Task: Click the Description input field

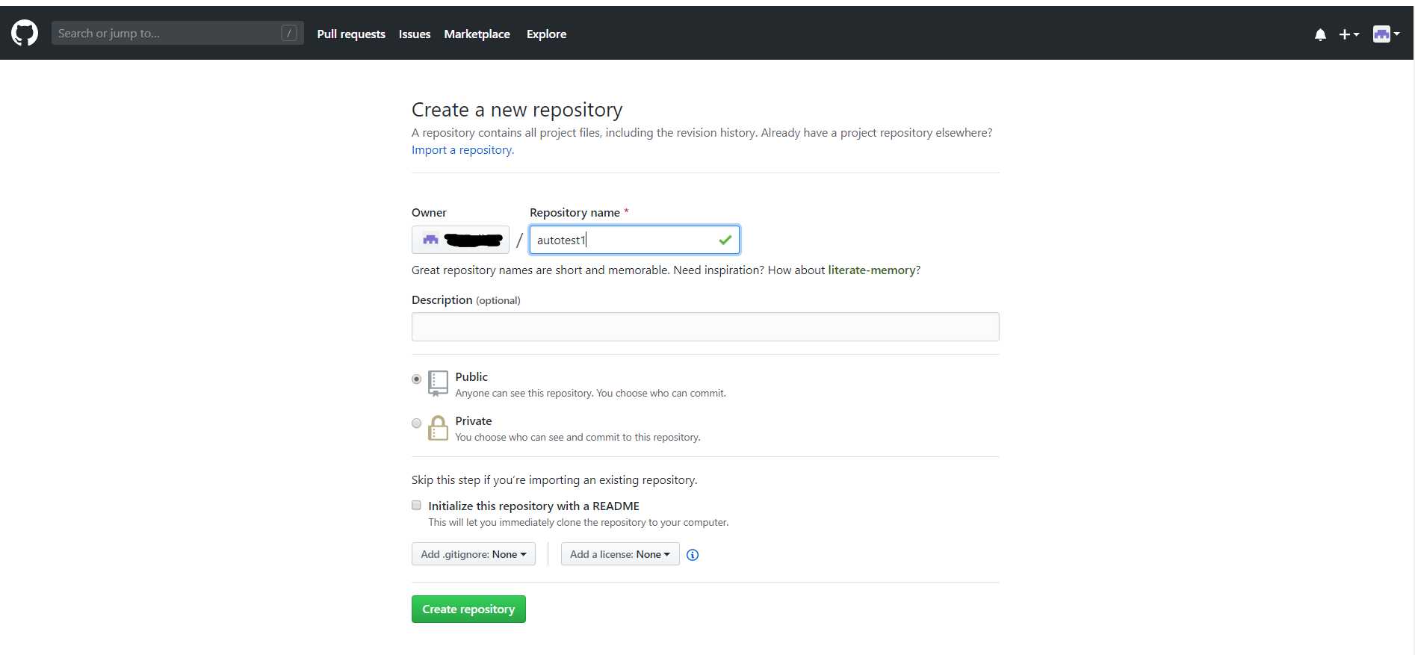Action: coord(705,326)
